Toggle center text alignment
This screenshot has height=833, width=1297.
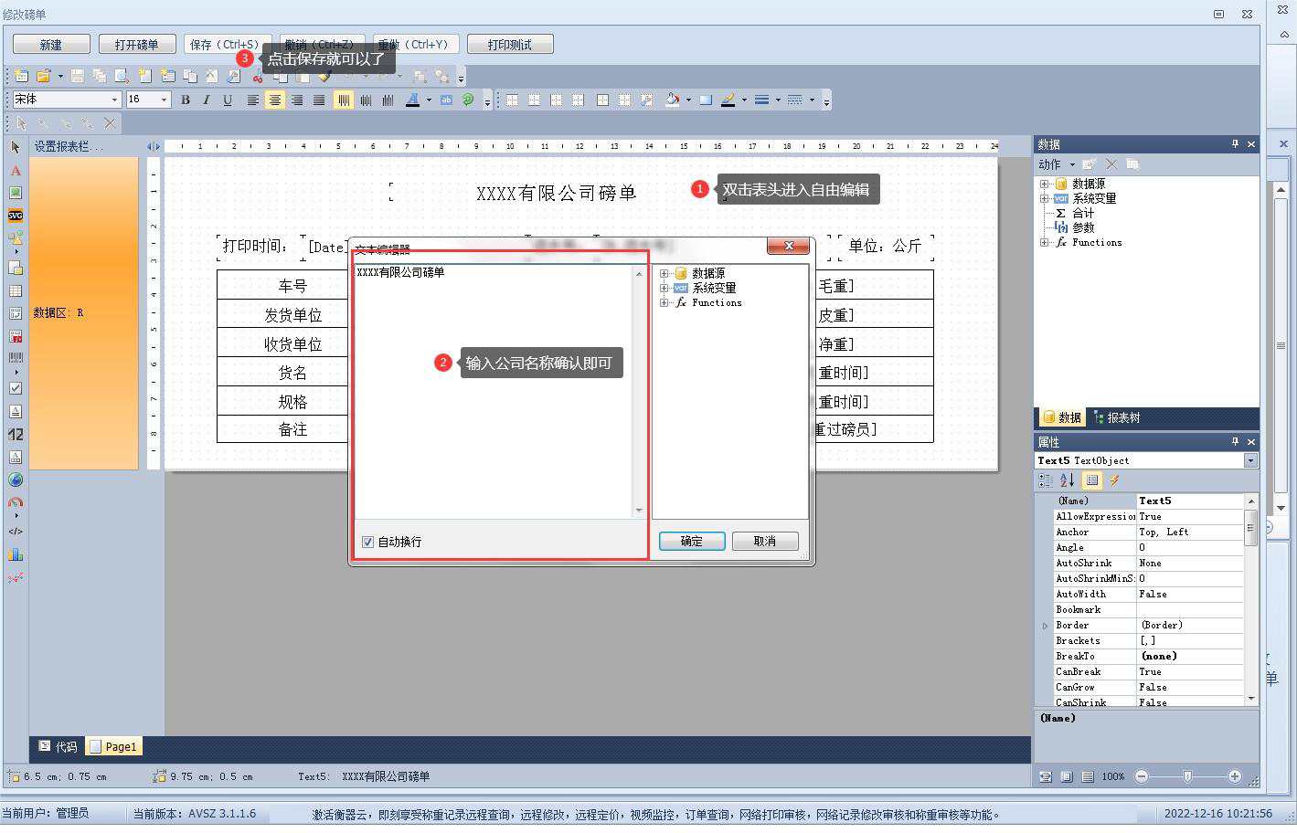coord(274,100)
